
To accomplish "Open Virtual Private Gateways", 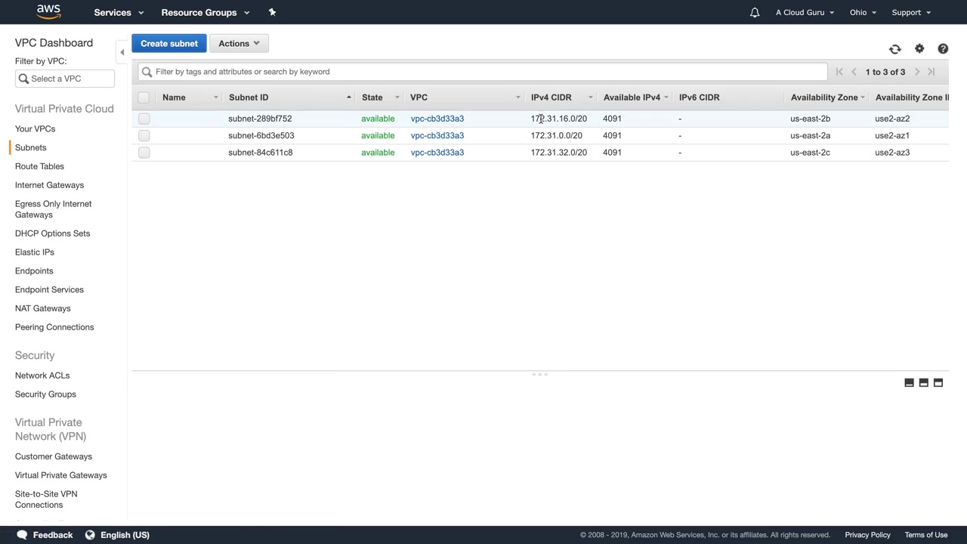I will click(x=61, y=475).
